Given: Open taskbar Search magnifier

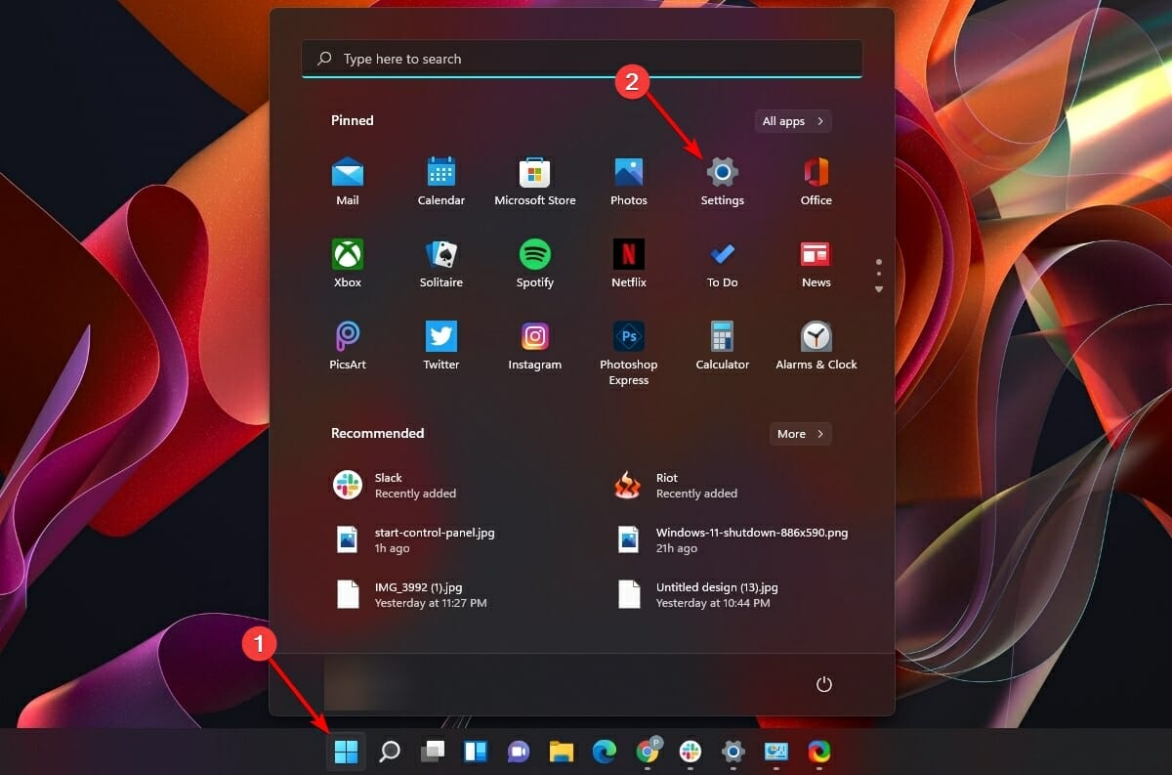Looking at the screenshot, I should [390, 752].
